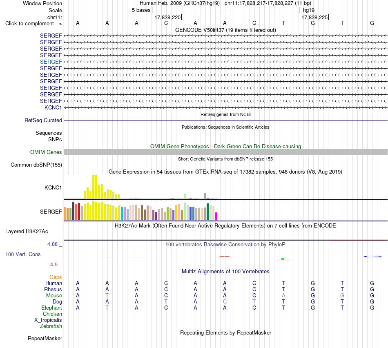Click the 'RefSeq genes from NCBI' track title
Viewport: 388px width, 348px height.
point(225,114)
